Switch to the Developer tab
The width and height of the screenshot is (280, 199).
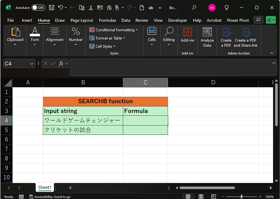point(177,20)
